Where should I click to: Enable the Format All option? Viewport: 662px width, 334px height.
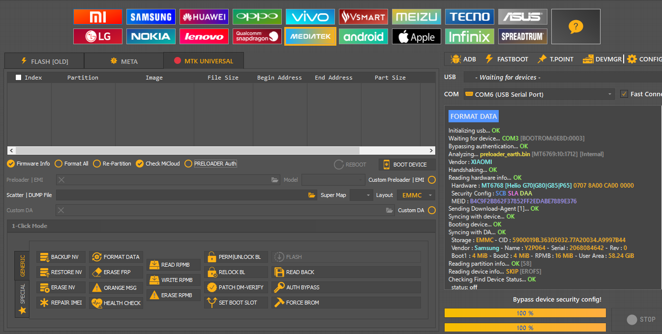pyautogui.click(x=59, y=164)
